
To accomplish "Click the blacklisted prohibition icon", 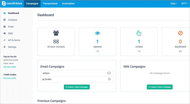I will tap(180, 33).
